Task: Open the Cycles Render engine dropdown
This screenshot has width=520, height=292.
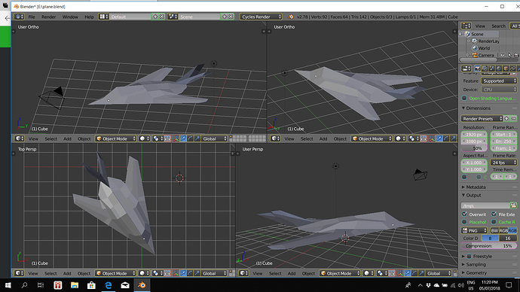Action: click(261, 17)
